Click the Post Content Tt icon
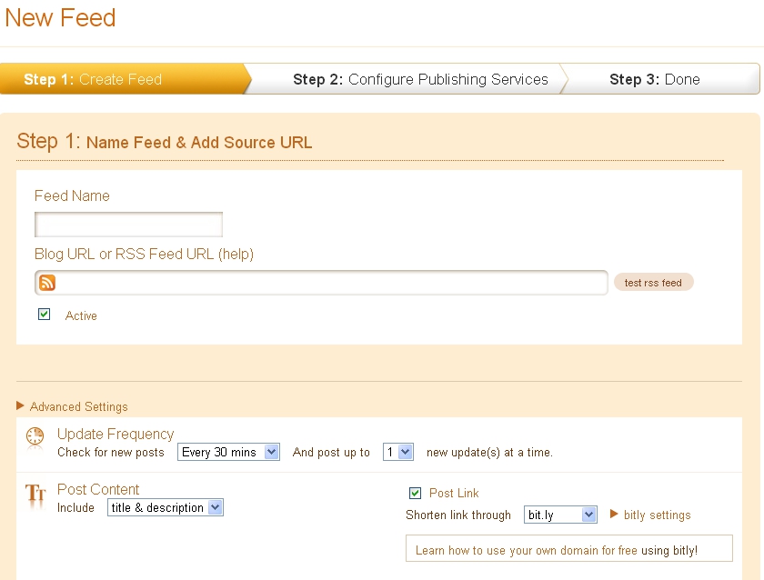 pos(35,494)
